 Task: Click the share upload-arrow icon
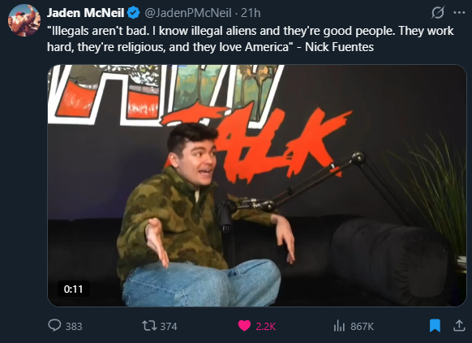click(459, 325)
